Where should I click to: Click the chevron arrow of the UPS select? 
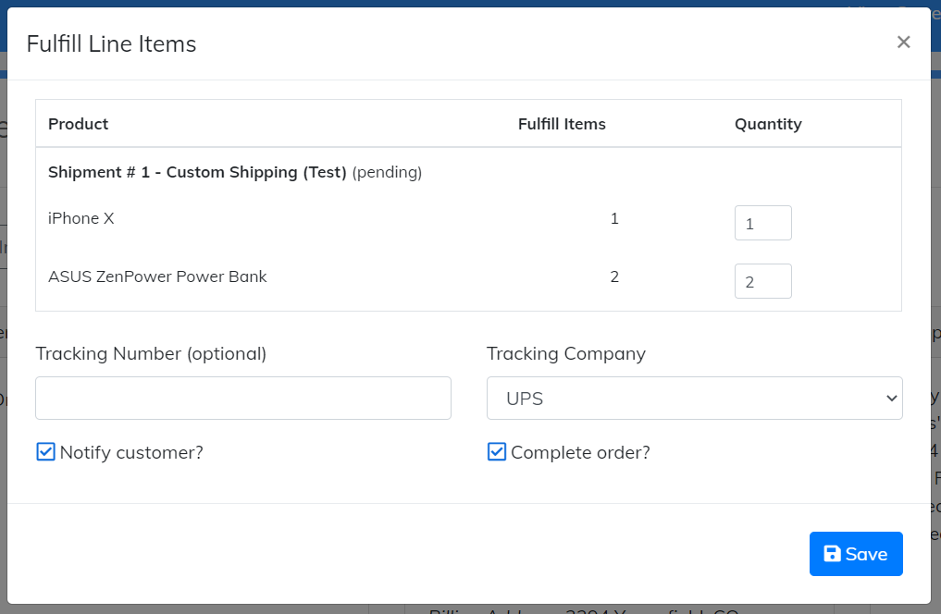(x=891, y=399)
